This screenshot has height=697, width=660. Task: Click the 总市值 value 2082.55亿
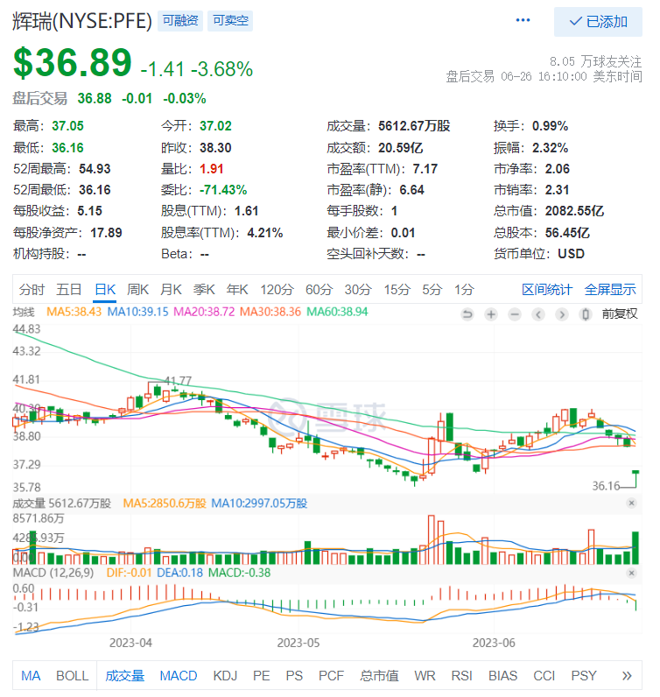coord(575,211)
